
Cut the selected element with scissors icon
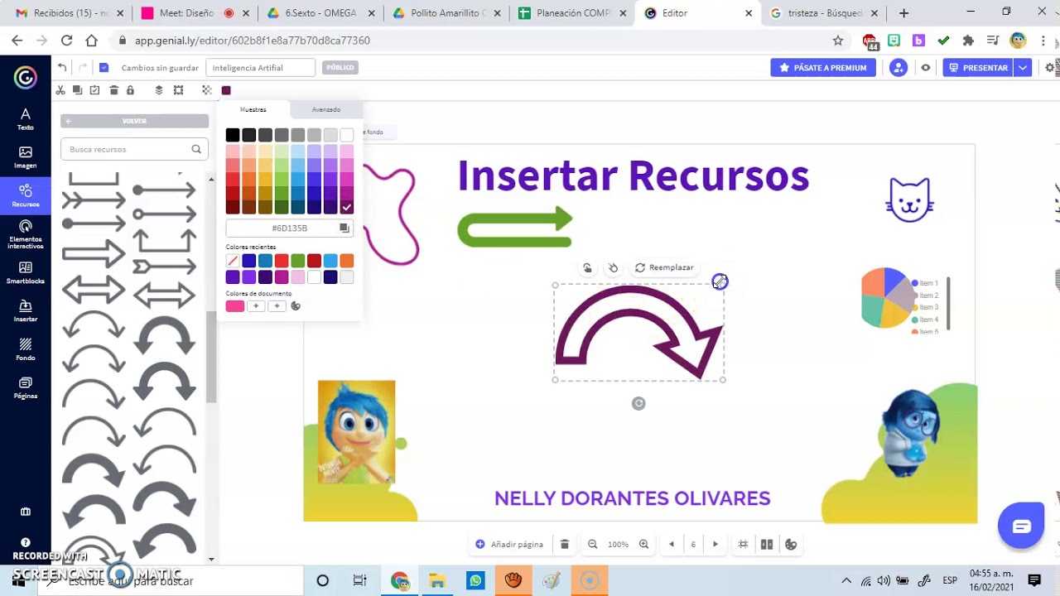click(60, 89)
